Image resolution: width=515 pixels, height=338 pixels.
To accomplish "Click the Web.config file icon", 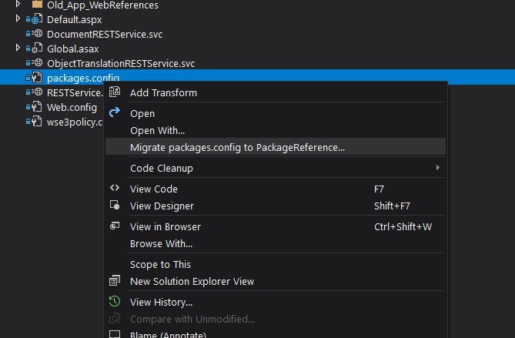I will pos(37,107).
